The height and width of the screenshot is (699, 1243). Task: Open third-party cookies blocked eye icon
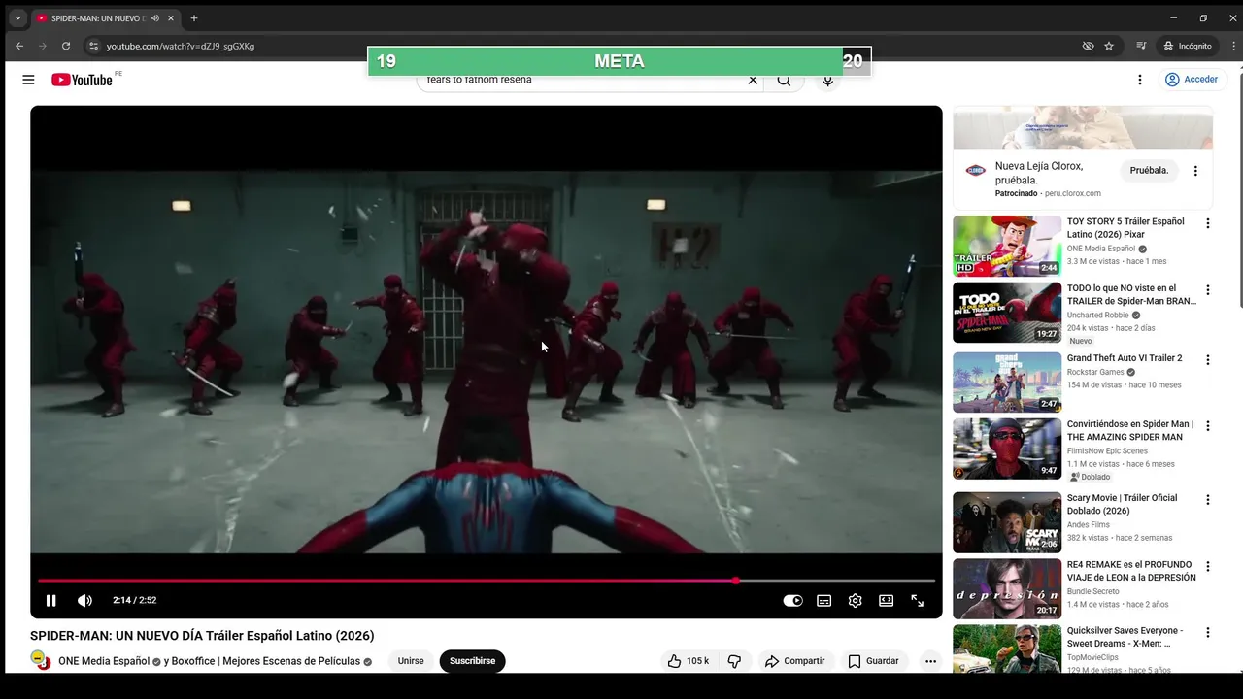click(x=1088, y=46)
